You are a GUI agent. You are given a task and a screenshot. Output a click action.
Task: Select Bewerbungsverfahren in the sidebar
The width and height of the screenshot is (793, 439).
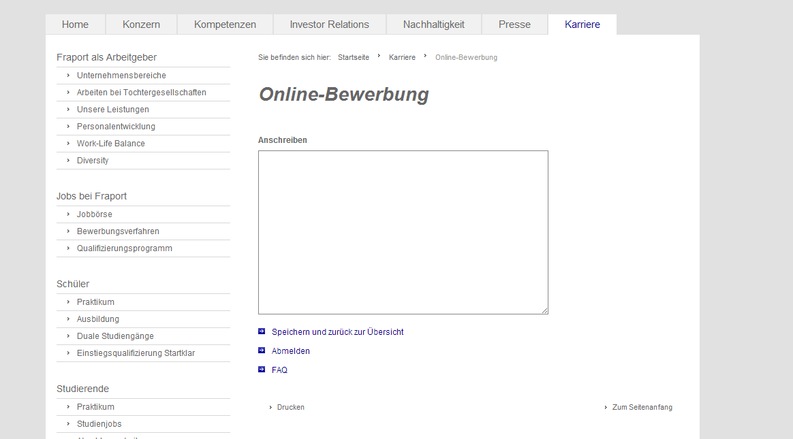tap(118, 231)
